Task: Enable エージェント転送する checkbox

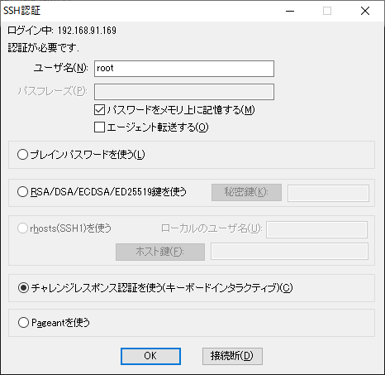Action: pyautogui.click(x=99, y=127)
